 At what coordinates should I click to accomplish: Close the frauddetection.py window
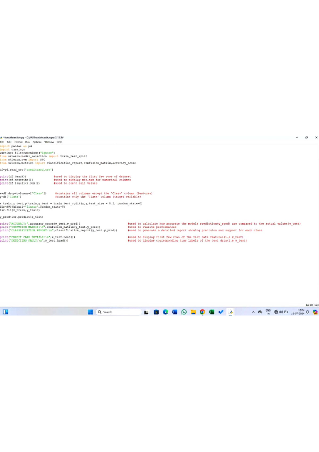tap(316, 138)
